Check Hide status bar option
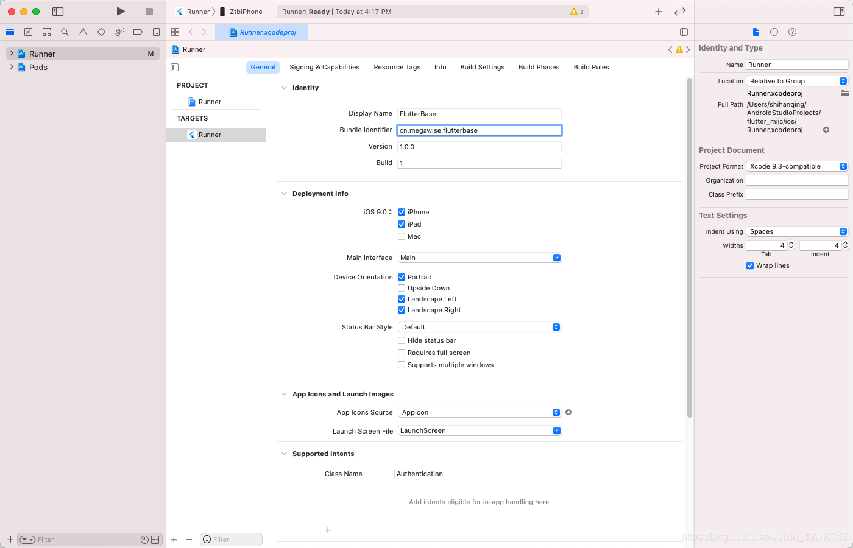The width and height of the screenshot is (853, 548). (402, 340)
